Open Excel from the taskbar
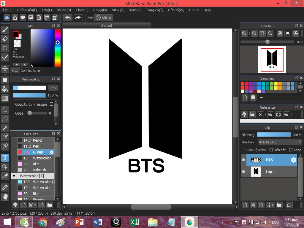 (x=134, y=222)
